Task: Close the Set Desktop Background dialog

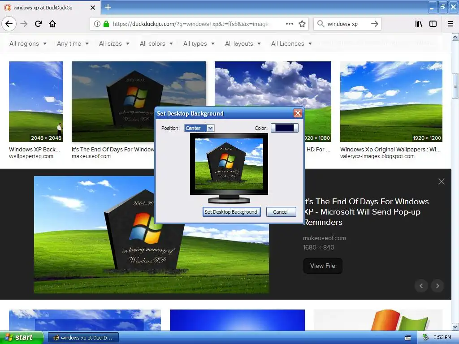Action: tap(298, 113)
